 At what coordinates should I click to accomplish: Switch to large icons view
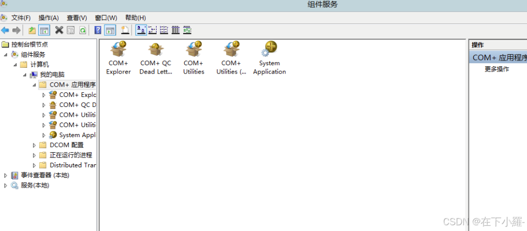[x=141, y=30]
